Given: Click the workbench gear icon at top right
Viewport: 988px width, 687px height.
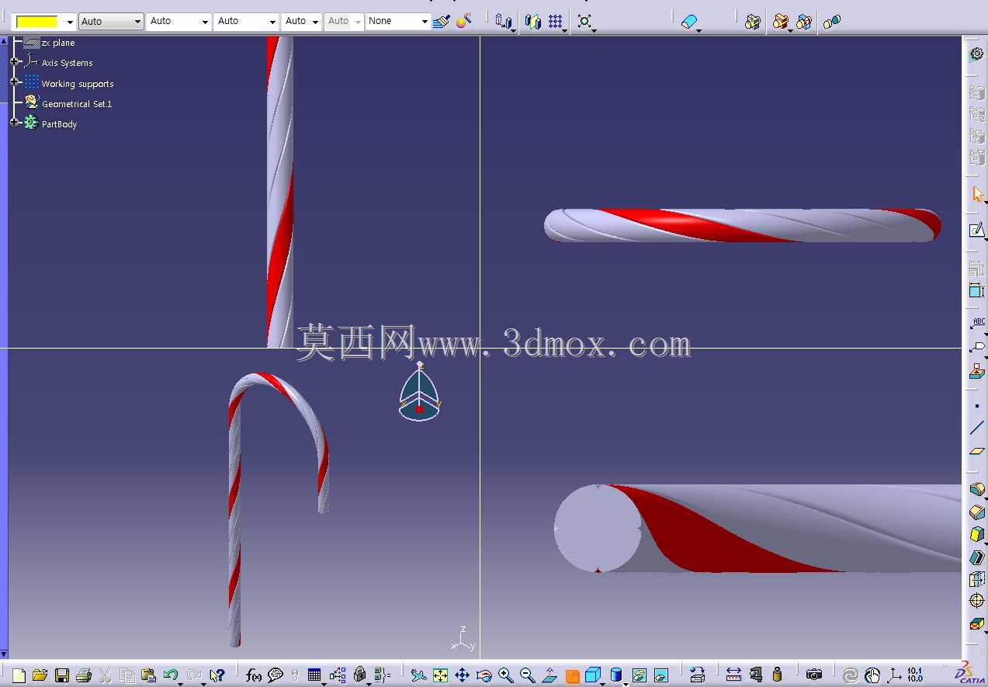Looking at the screenshot, I should coord(976,54).
